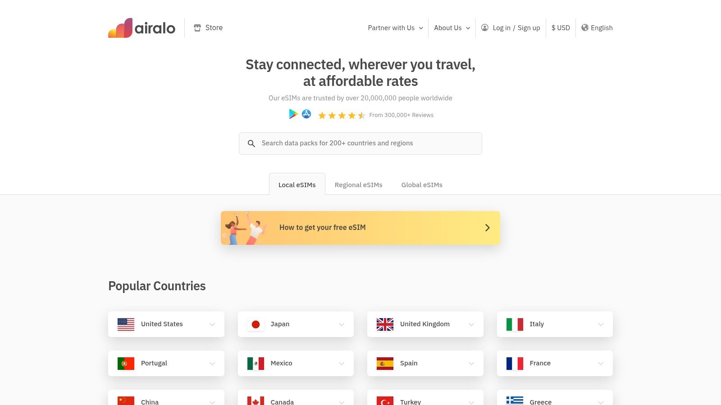The width and height of the screenshot is (721, 405).
Task: Change currency via $ USD button
Action: pos(561,28)
